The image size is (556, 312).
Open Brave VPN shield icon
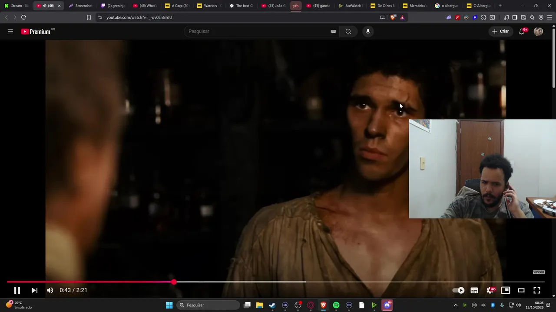tap(541, 17)
